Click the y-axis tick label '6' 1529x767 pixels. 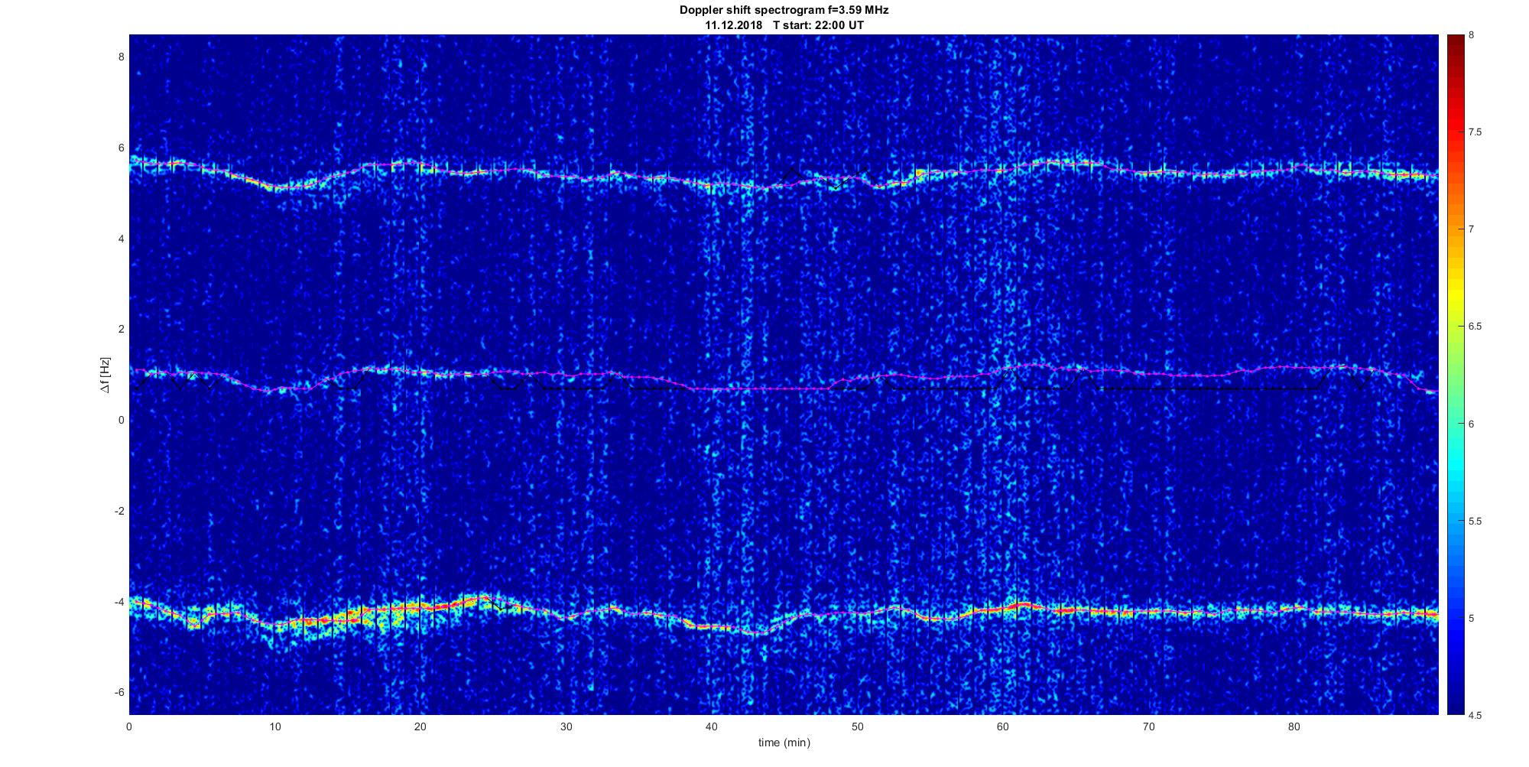tap(121, 148)
